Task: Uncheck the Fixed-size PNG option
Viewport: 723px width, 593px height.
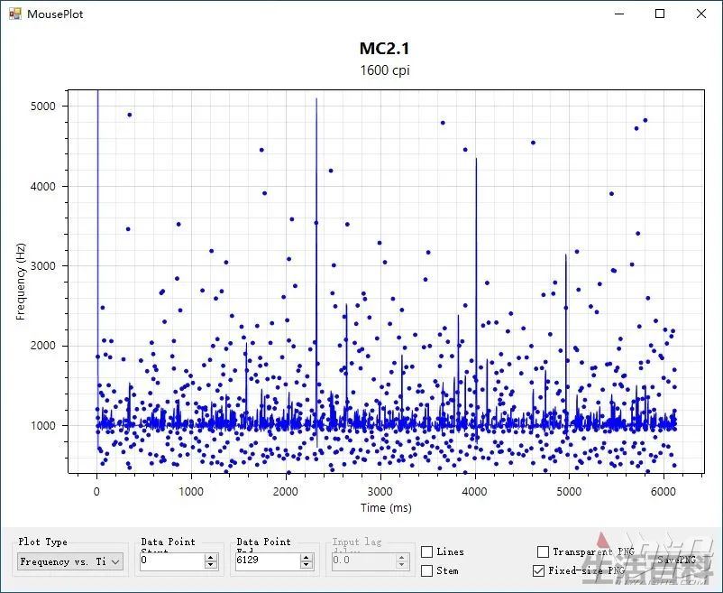Action: point(538,570)
